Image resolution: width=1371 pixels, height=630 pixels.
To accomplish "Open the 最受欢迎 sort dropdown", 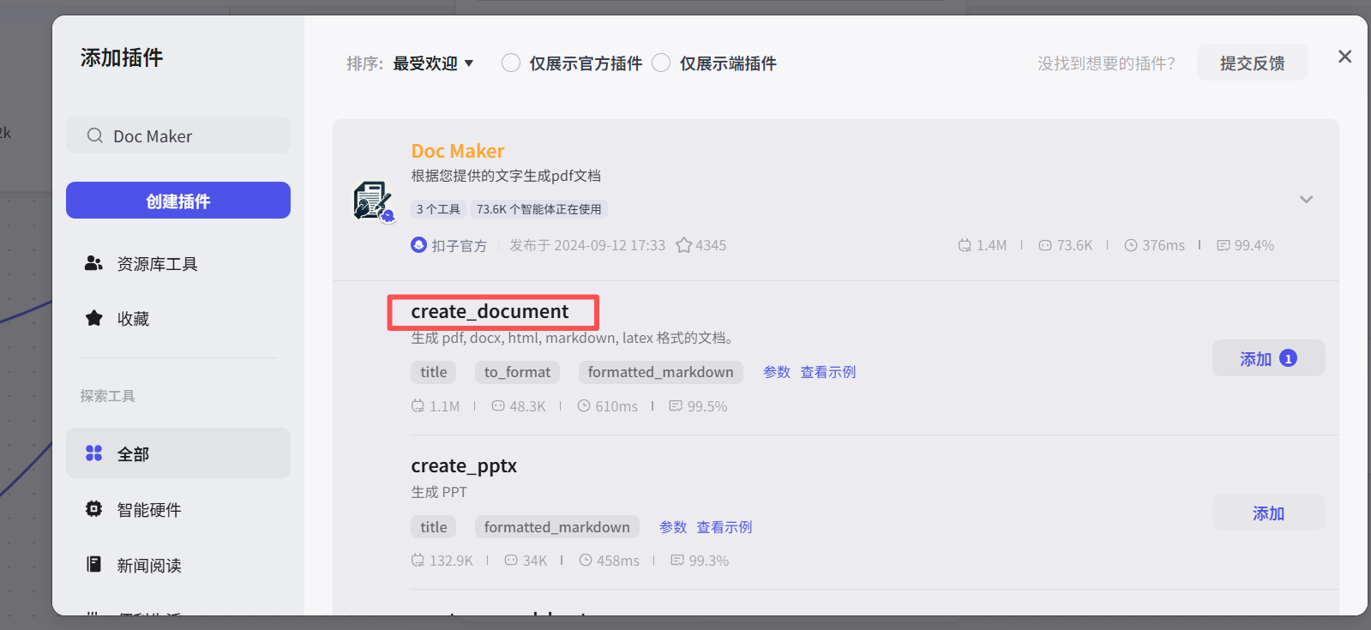I will [x=433, y=63].
